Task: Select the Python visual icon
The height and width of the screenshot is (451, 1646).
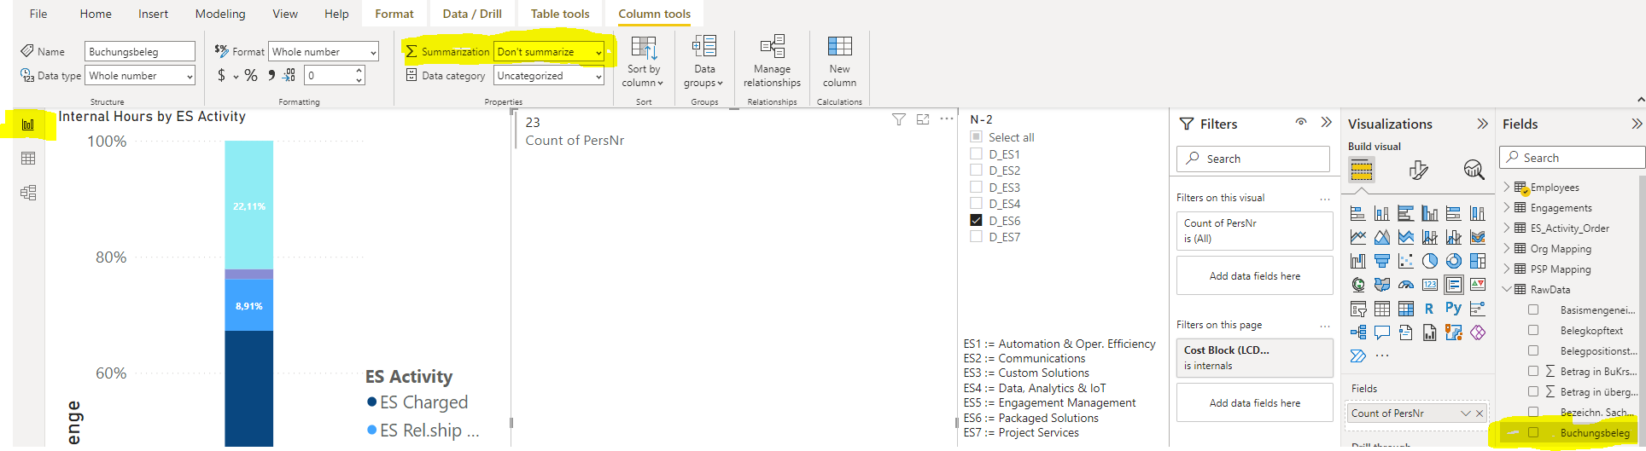Action: click(1453, 309)
